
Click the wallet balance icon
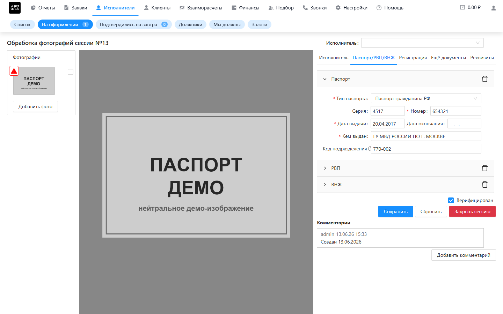point(462,7)
